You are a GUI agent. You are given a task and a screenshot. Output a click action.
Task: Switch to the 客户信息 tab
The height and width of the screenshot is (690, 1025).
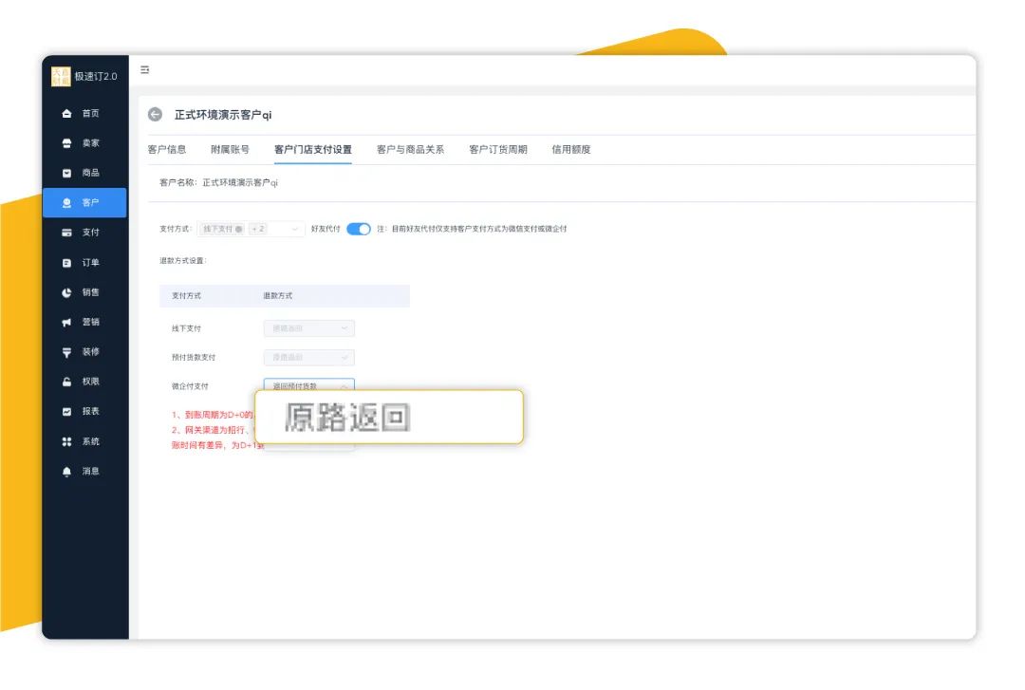pyautogui.click(x=167, y=149)
